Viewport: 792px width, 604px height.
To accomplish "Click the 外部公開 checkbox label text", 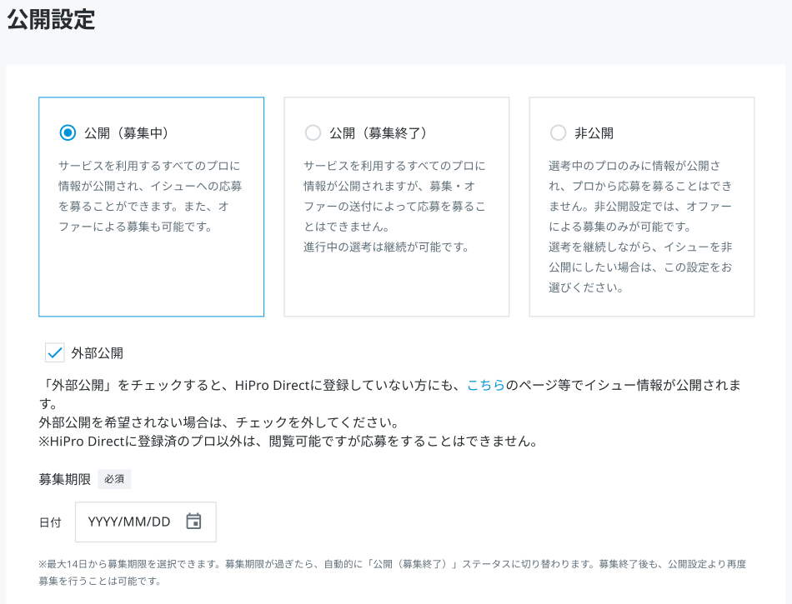I will point(98,353).
